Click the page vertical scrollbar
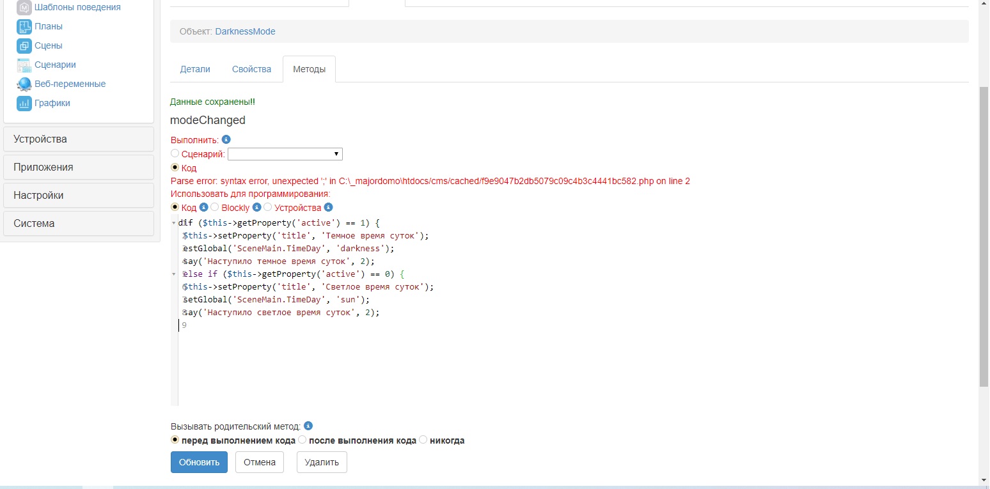 [x=984, y=237]
